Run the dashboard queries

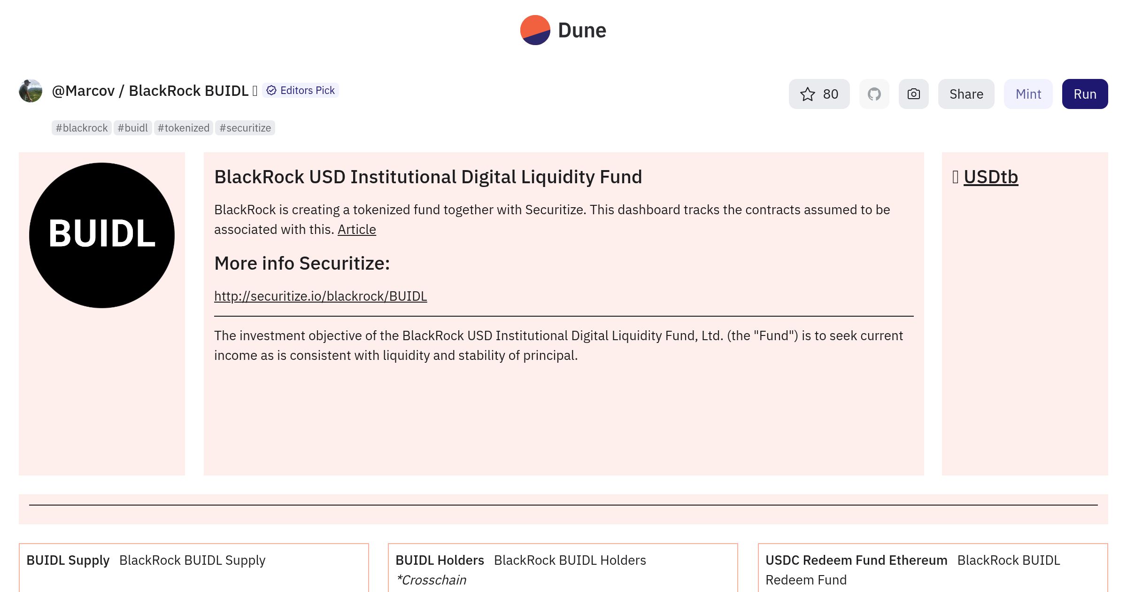click(x=1085, y=94)
